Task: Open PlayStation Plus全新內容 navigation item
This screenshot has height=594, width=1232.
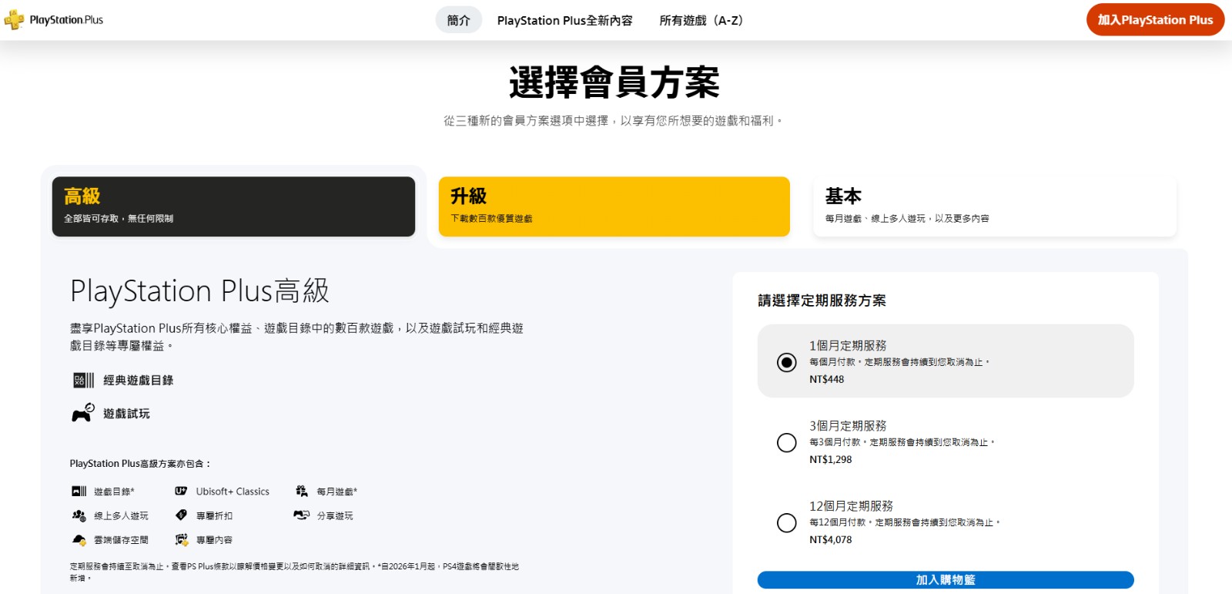Action: 565,21
